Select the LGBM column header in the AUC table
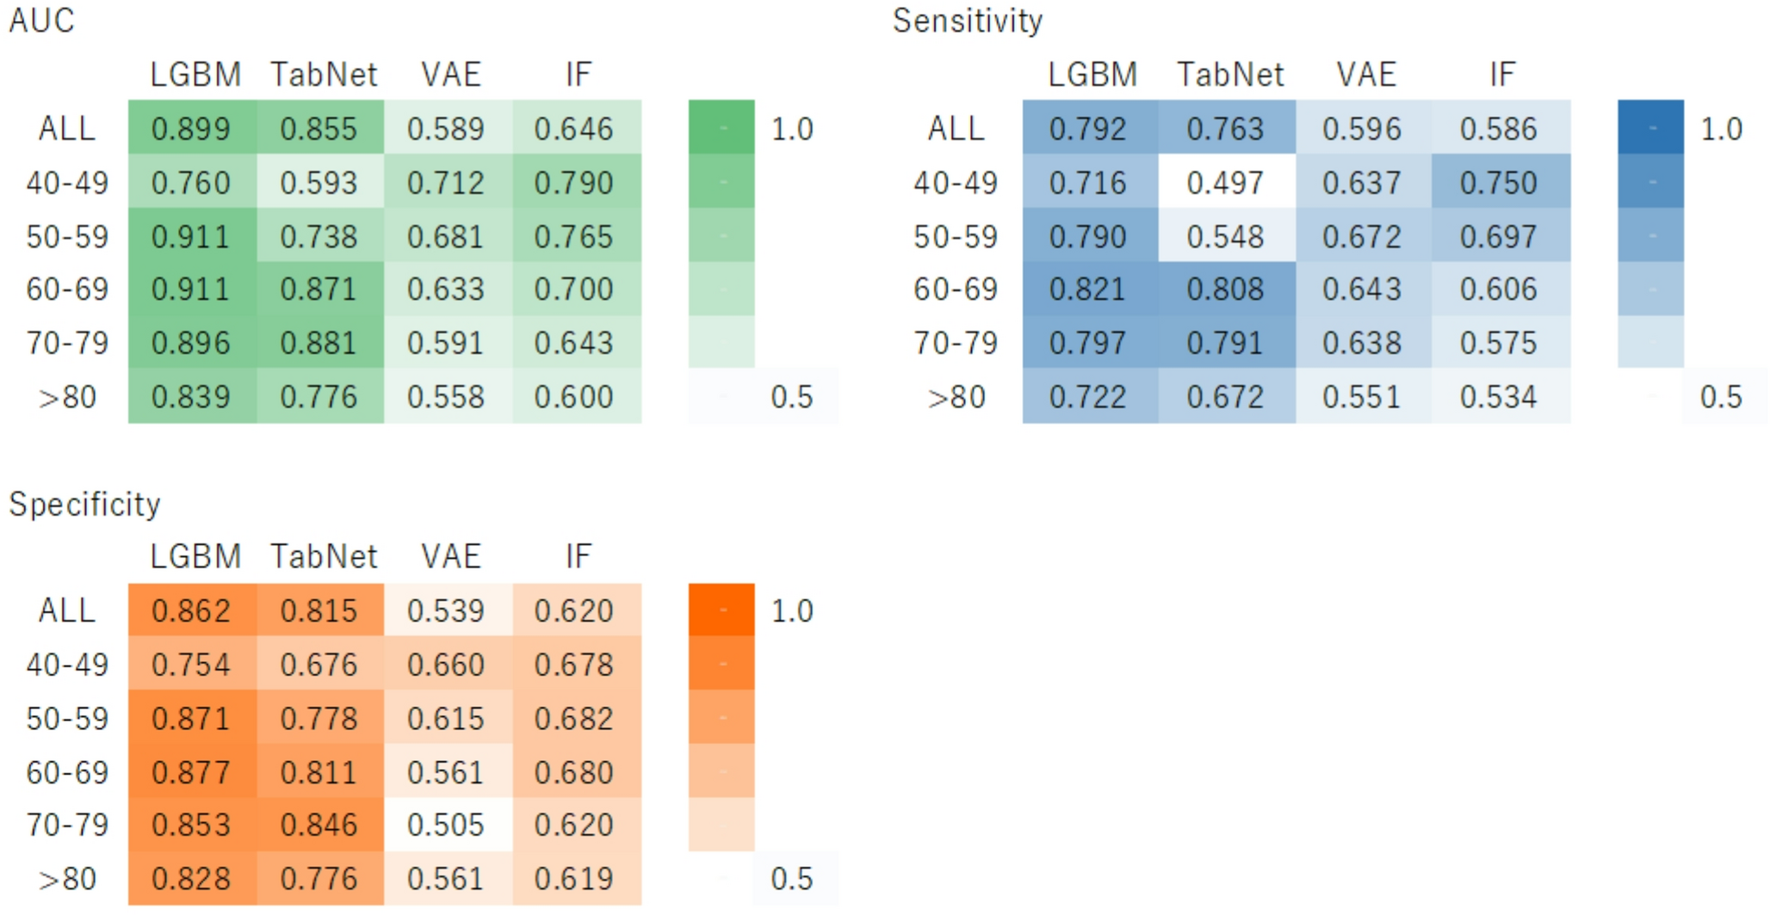1770x916 pixels. (x=195, y=75)
